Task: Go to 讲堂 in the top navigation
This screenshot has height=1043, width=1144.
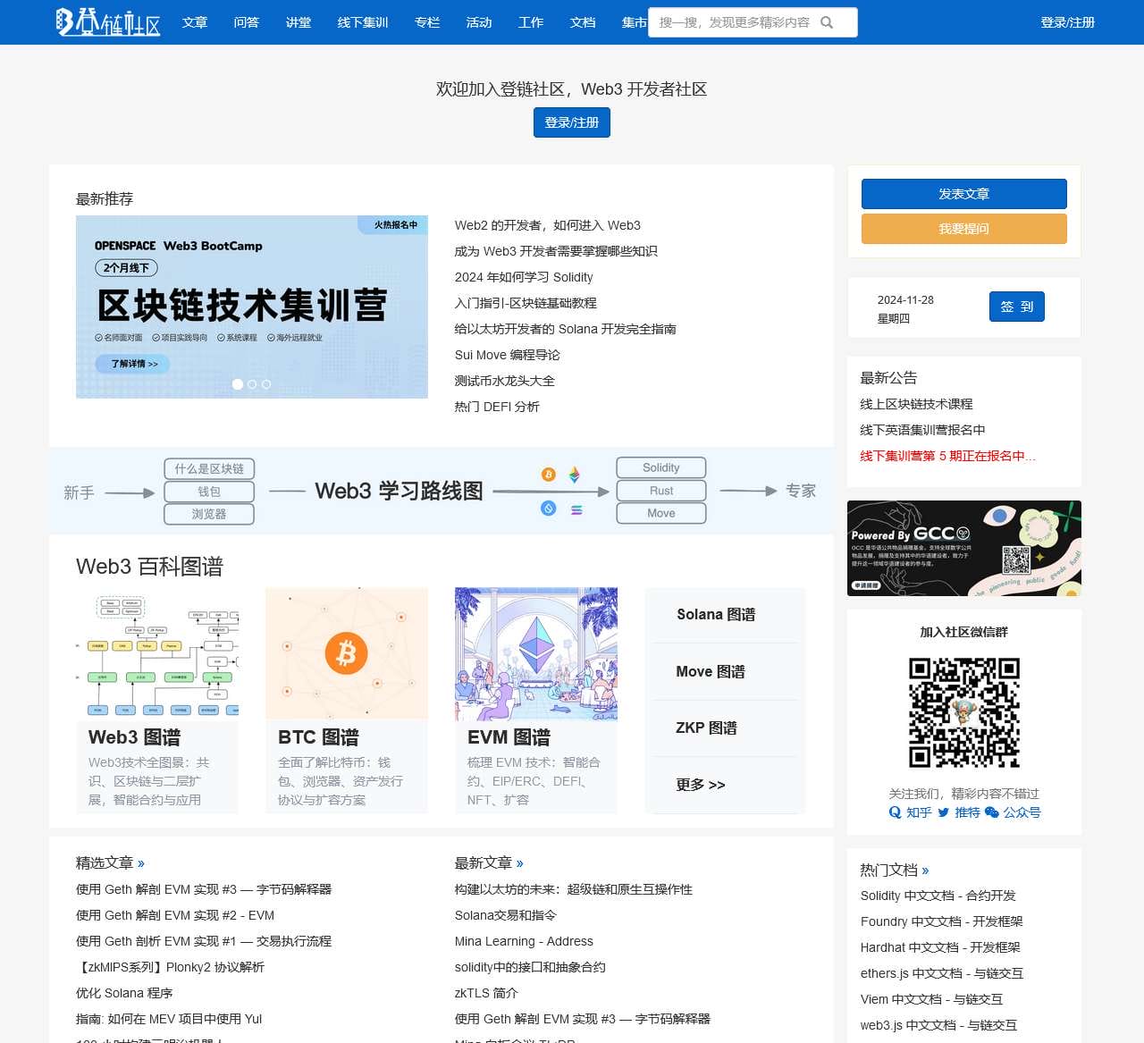Action: pos(299,22)
